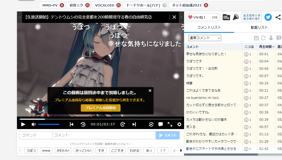Open the ネット超会議2021 tag

point(187,5)
